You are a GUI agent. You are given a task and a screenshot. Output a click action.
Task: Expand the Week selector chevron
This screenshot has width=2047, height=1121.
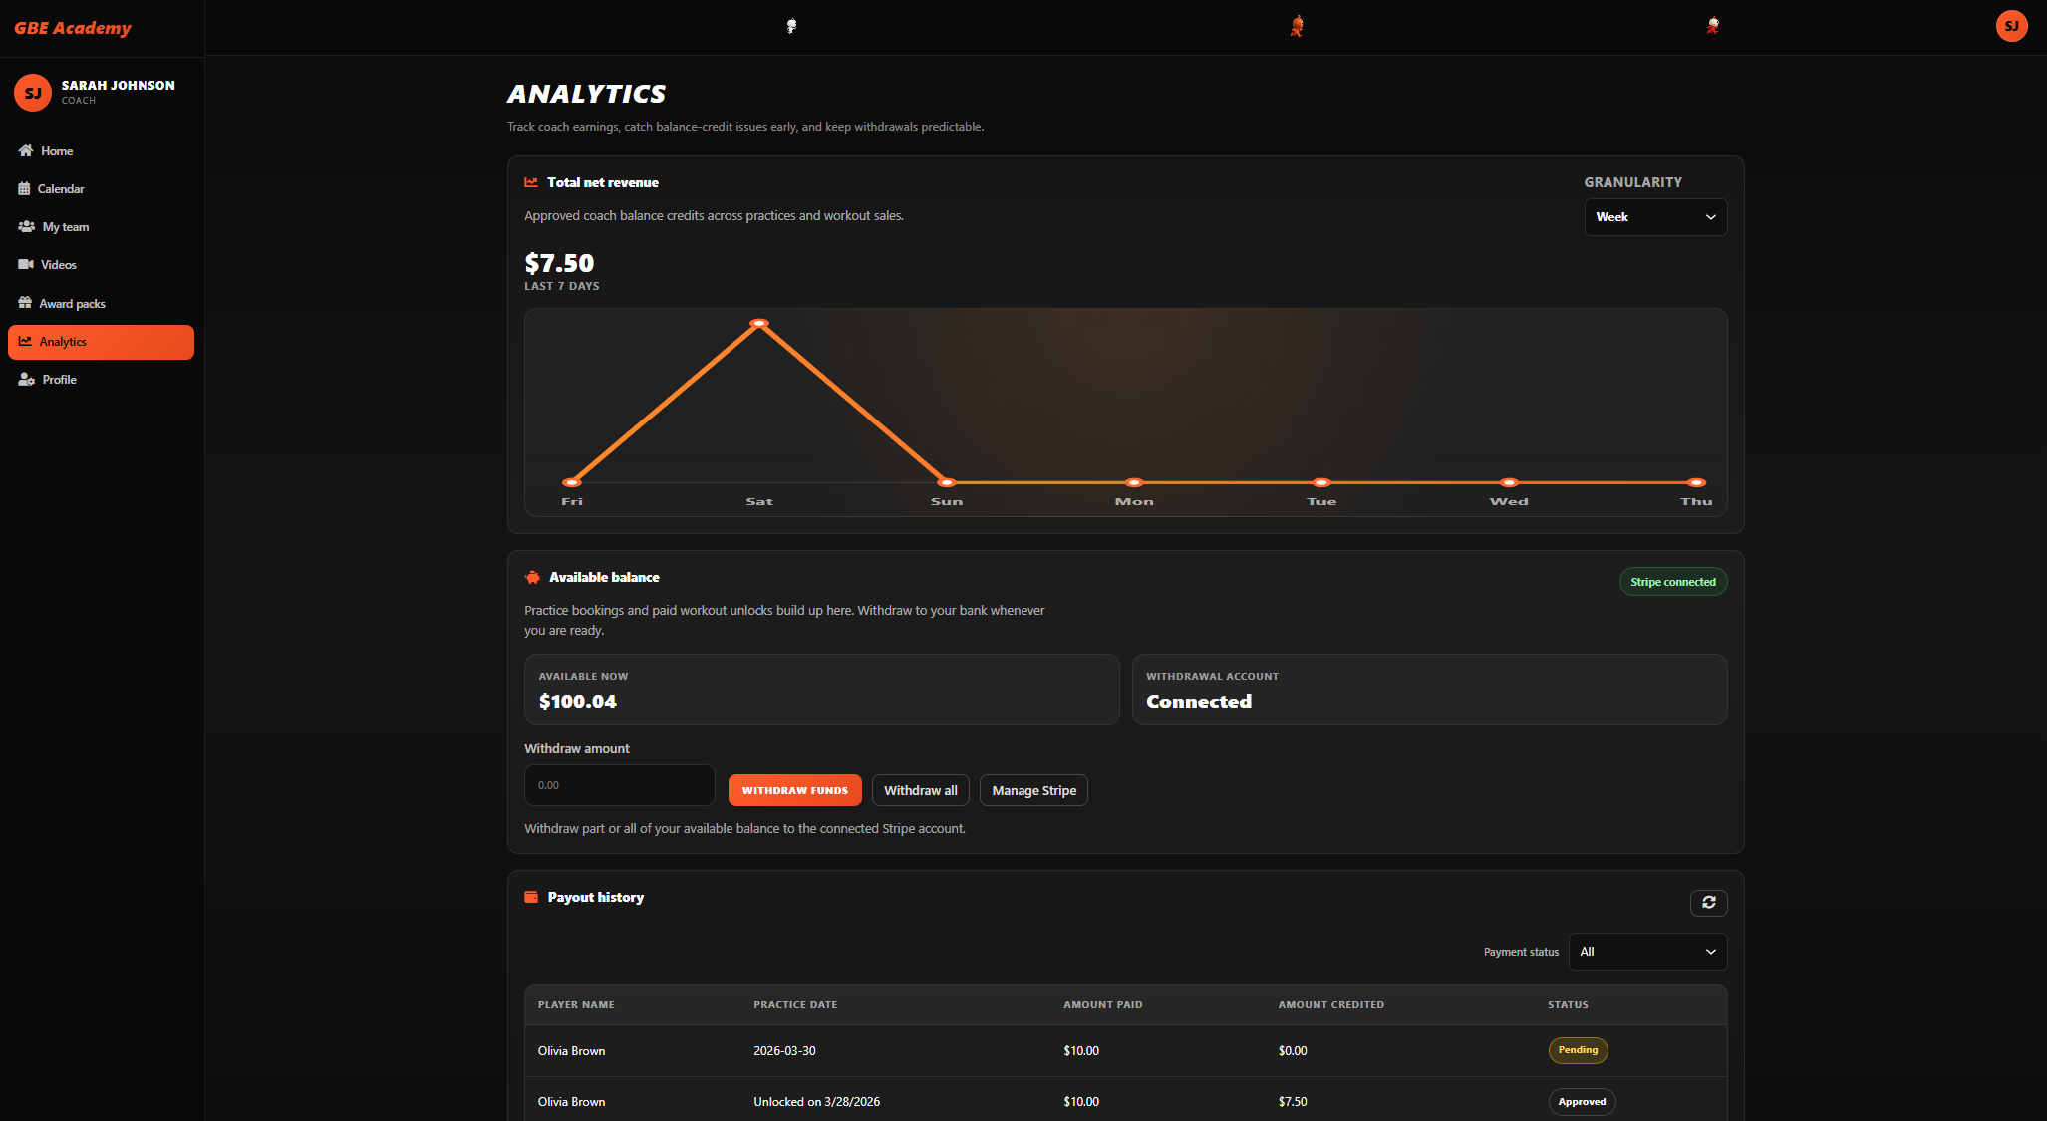click(x=1710, y=216)
